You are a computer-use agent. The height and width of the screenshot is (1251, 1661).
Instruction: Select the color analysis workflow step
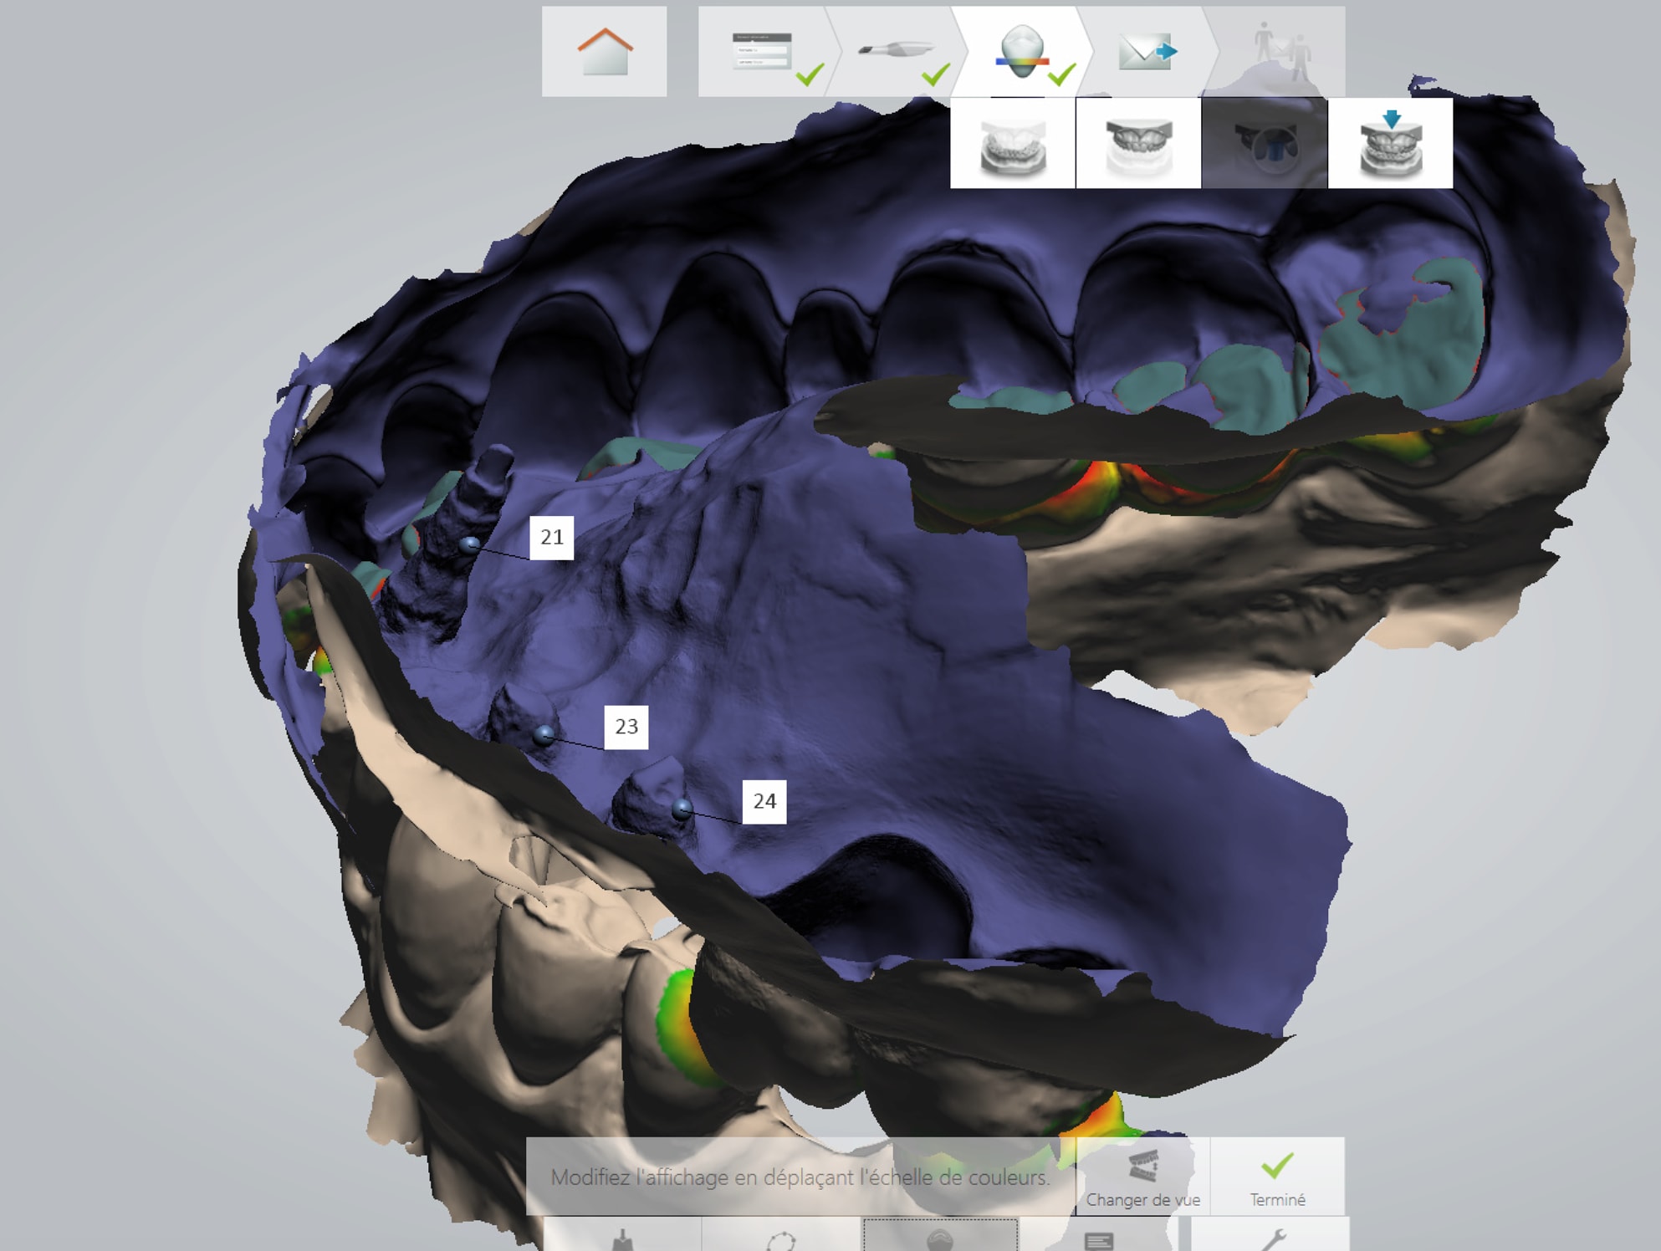coord(1021,52)
